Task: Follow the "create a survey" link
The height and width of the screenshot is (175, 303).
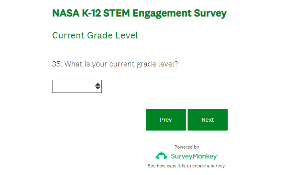Action: [208, 166]
